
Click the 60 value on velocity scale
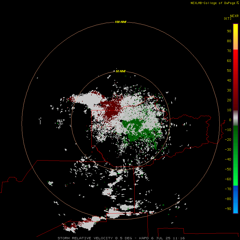click(229, 61)
